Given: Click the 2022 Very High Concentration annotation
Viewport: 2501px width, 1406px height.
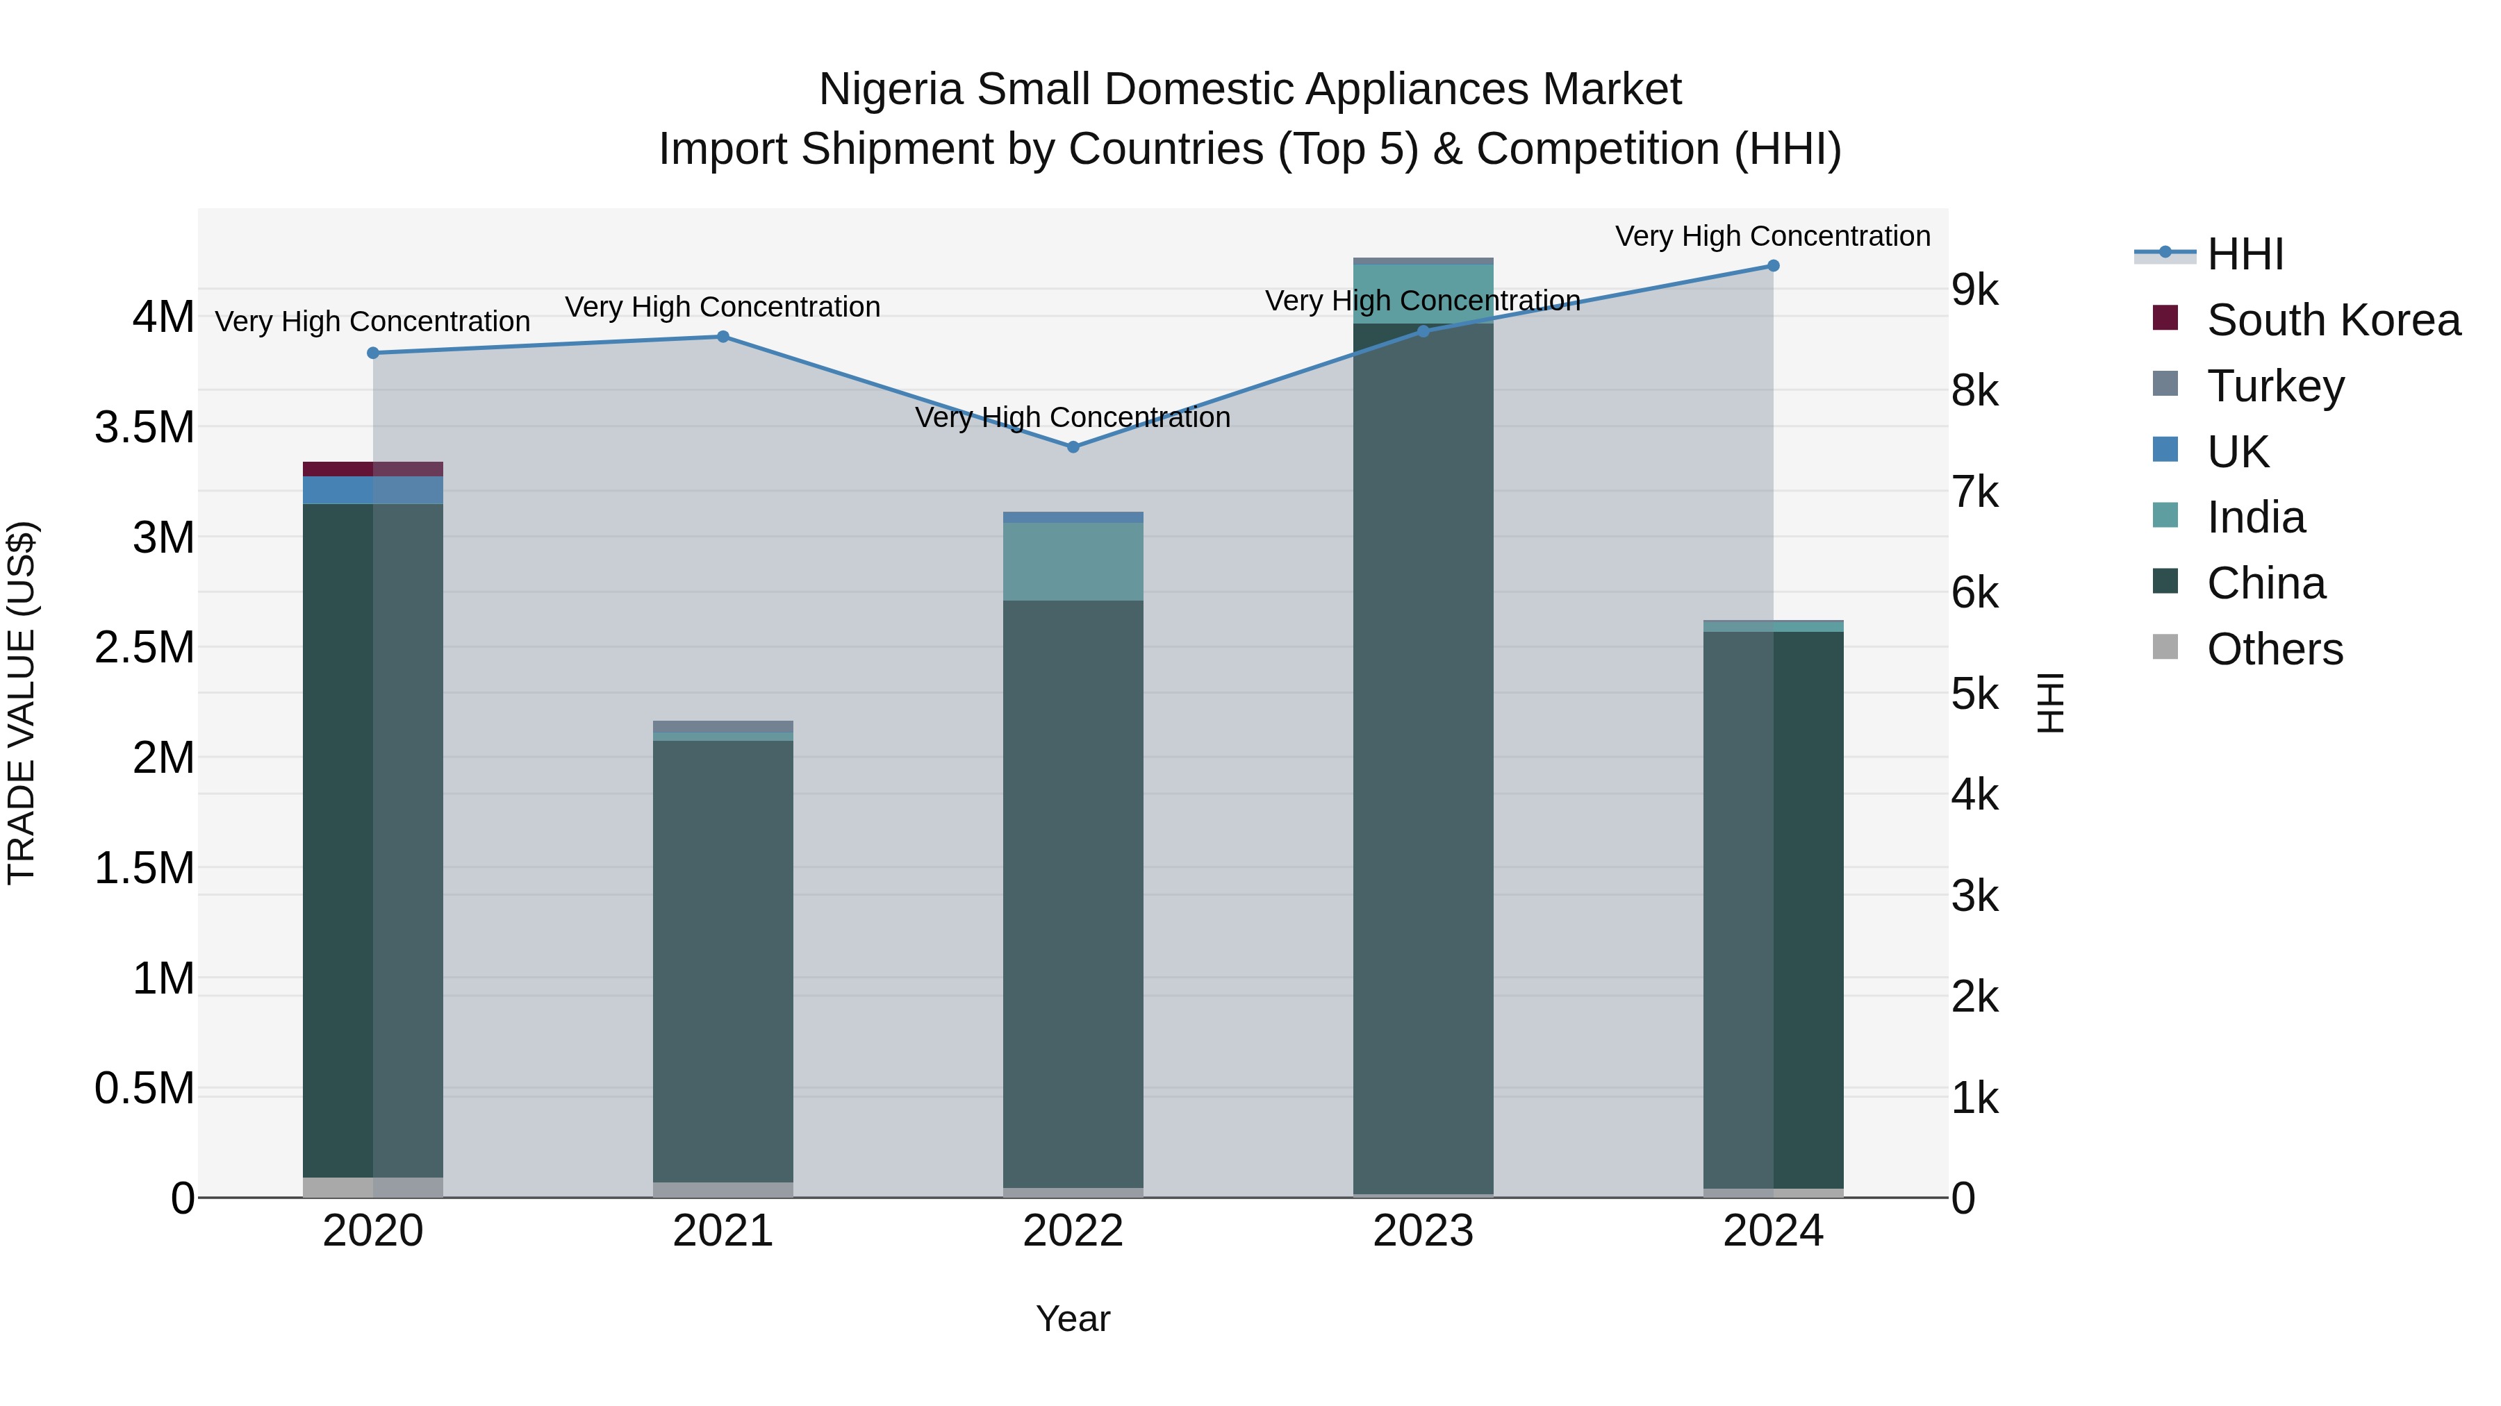Looking at the screenshot, I should click(x=1073, y=417).
